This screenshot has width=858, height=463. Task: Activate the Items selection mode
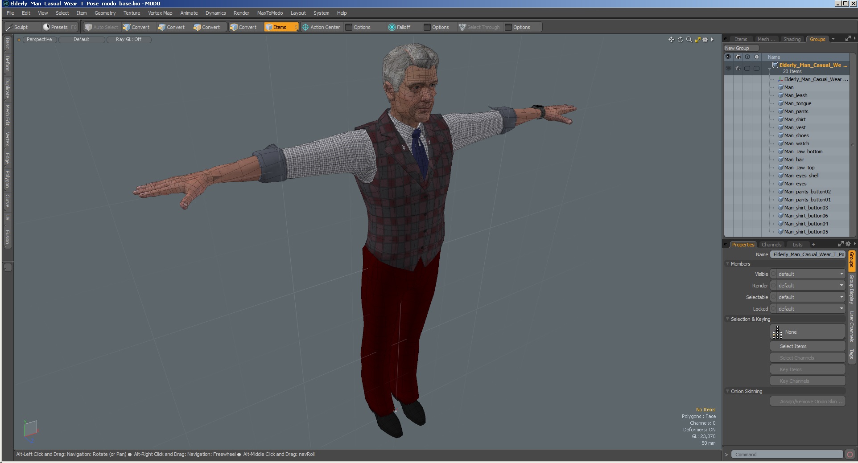[x=280, y=27]
